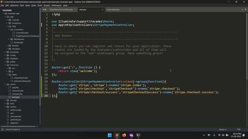This screenshot has height=139, width=248.
Task: Open the Edit menu
Action: coord(7,5)
